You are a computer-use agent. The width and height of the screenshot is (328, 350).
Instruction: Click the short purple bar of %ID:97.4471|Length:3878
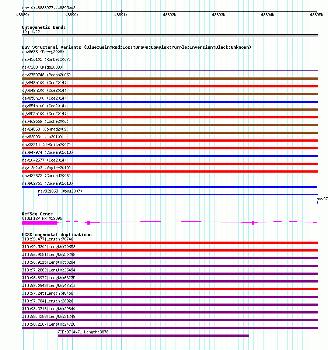[153, 336]
